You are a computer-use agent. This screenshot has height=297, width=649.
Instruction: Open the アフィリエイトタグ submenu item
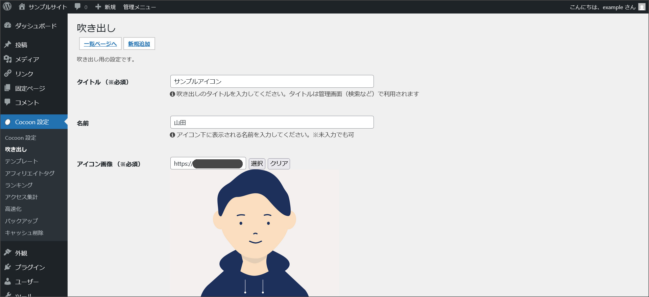click(30, 173)
